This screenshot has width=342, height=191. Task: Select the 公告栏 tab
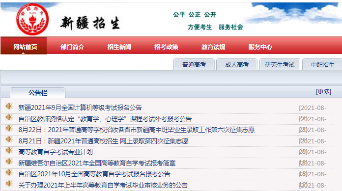[x=38, y=93]
